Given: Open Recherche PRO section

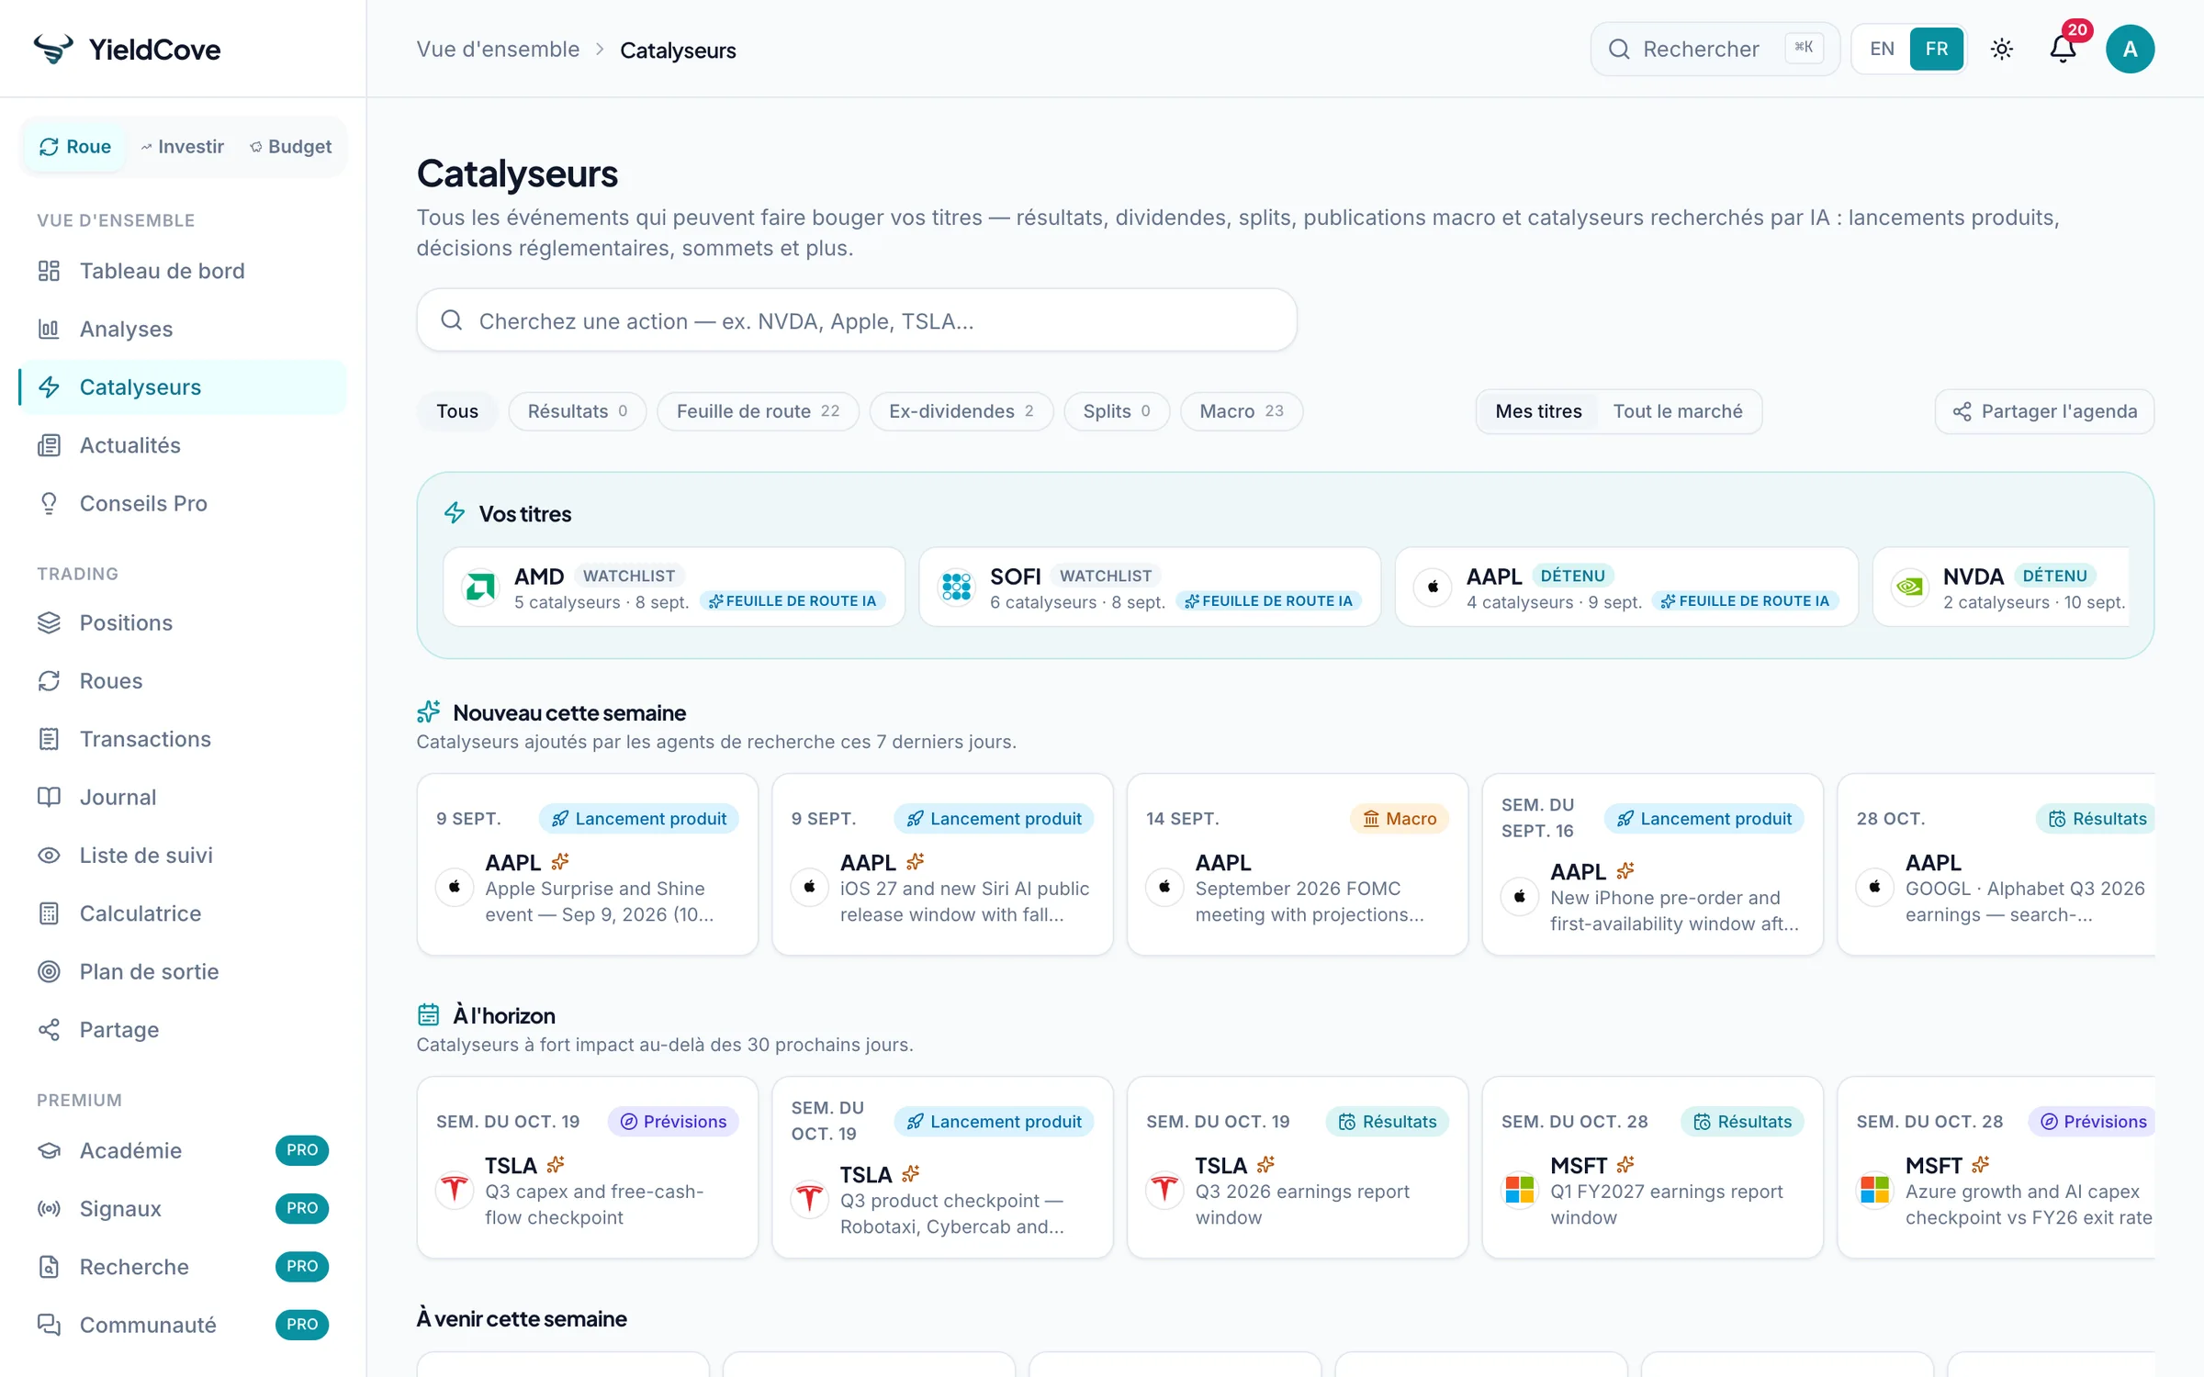Looking at the screenshot, I should (x=183, y=1267).
